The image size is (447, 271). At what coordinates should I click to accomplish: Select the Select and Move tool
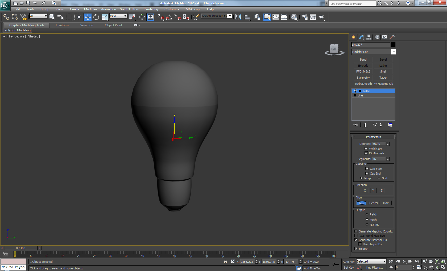click(88, 17)
